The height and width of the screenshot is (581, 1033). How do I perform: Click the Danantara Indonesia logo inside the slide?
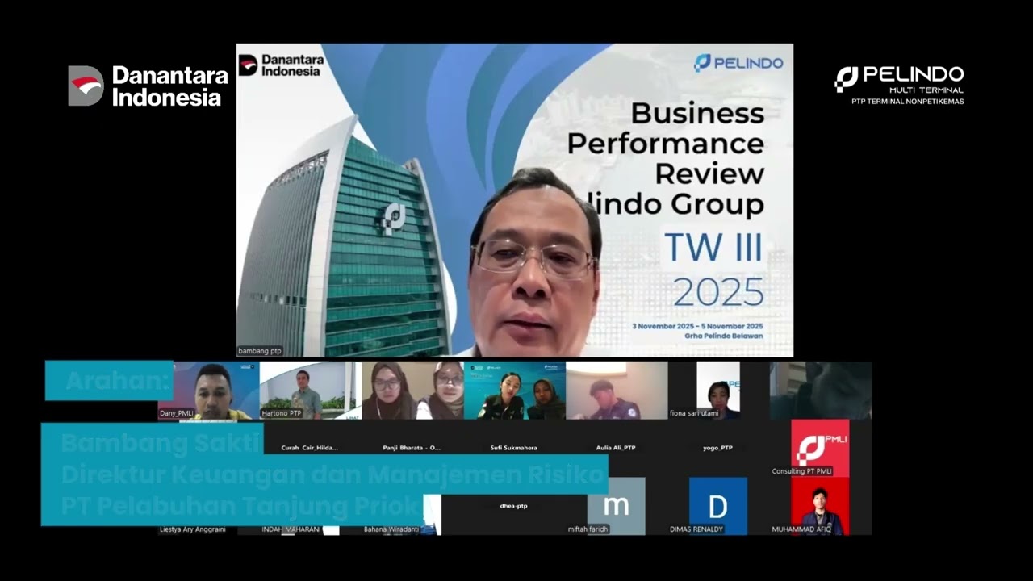281,65
